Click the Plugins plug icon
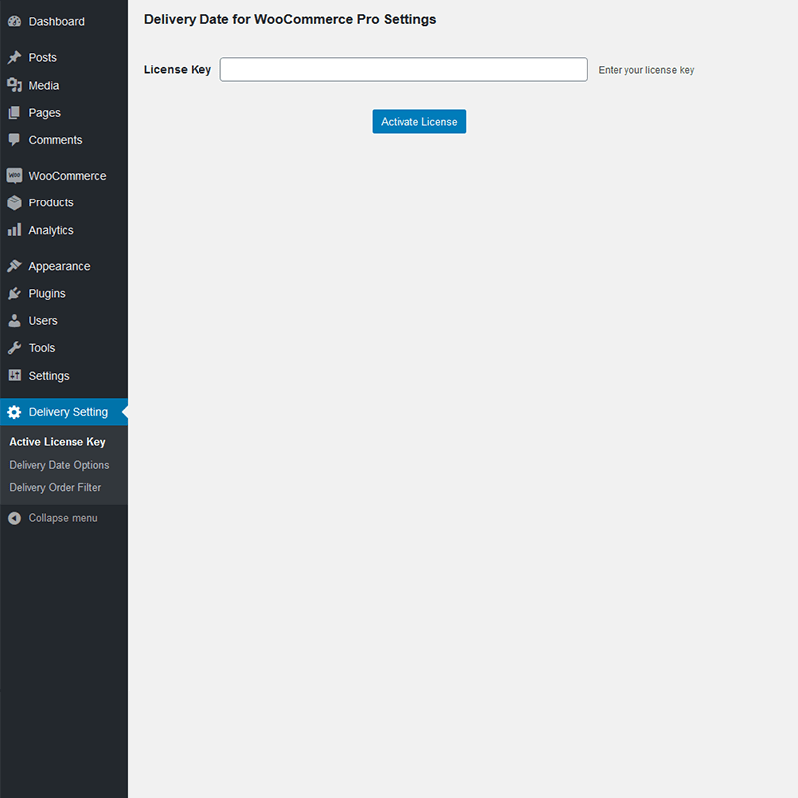Image resolution: width=798 pixels, height=798 pixels. (x=14, y=294)
